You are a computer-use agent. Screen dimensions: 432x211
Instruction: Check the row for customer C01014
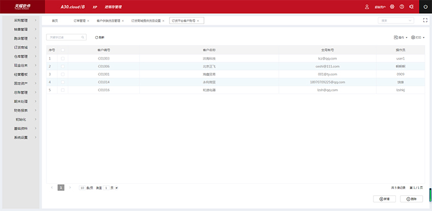click(x=63, y=82)
